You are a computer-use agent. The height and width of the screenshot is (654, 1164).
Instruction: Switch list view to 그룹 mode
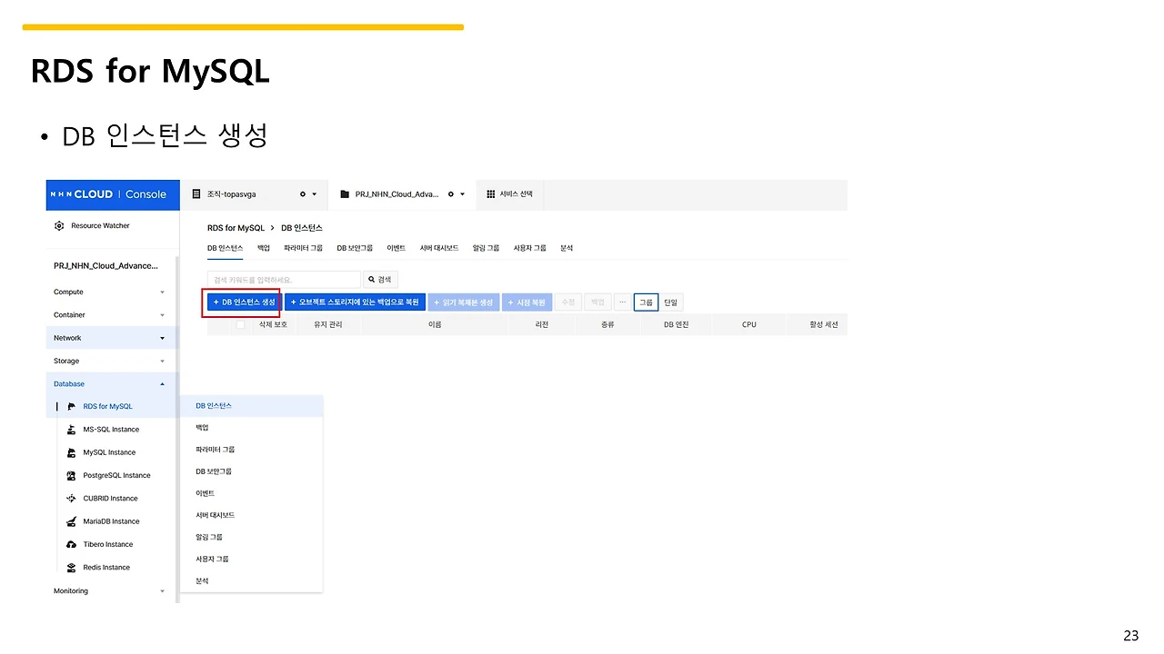click(646, 302)
